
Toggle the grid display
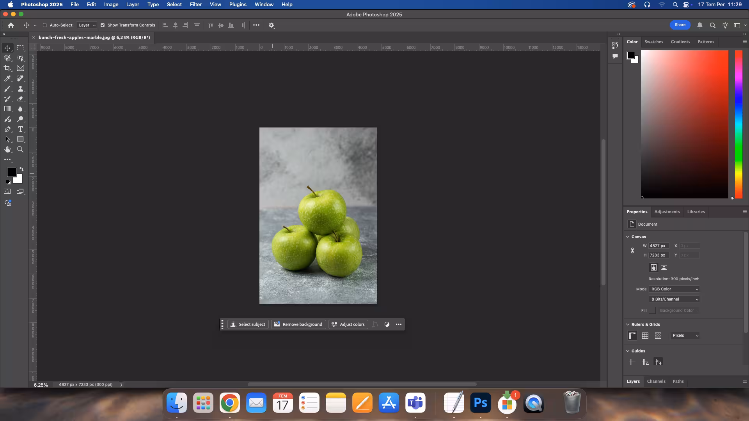tap(645, 336)
